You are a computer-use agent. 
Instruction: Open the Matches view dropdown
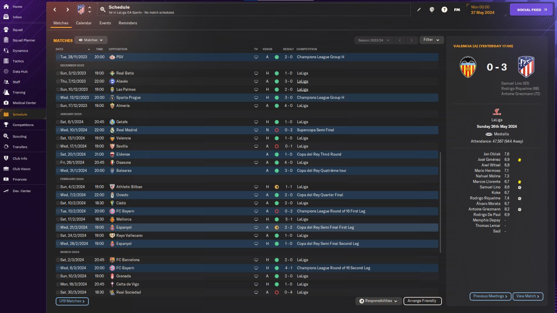91,40
